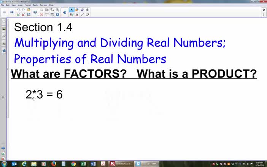
Task: Click the Undo arrow icon
Action: click(18, 10)
